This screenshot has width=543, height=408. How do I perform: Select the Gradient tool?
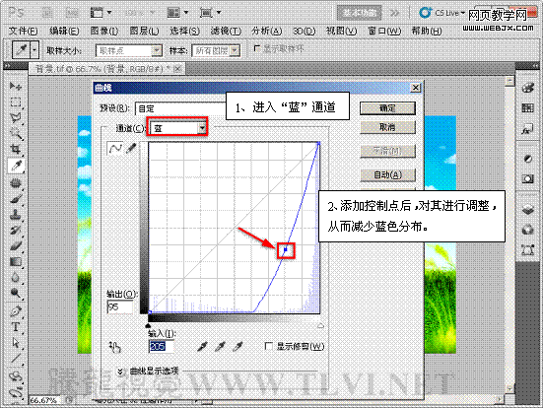coord(16,262)
